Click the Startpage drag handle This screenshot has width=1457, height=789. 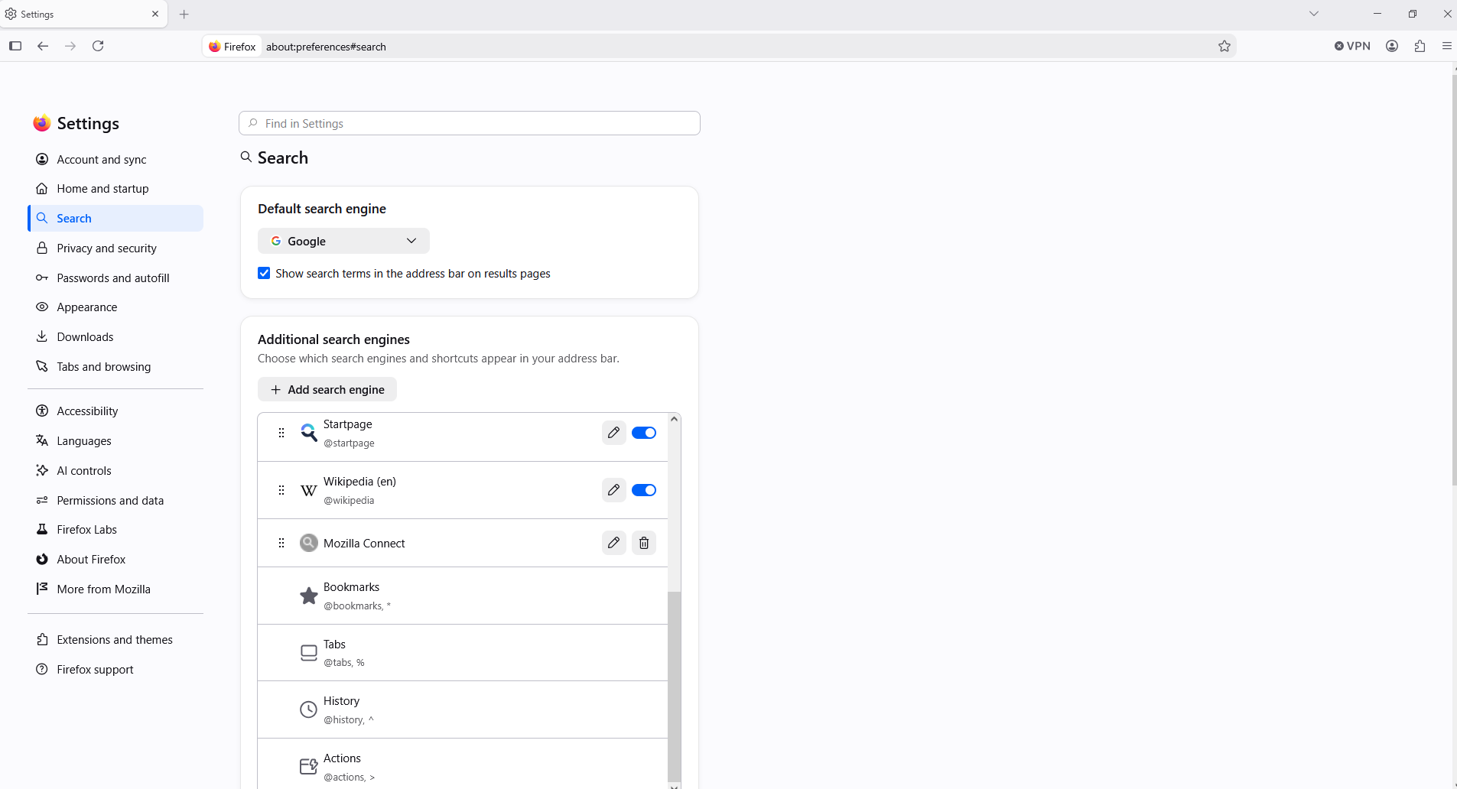(x=281, y=433)
